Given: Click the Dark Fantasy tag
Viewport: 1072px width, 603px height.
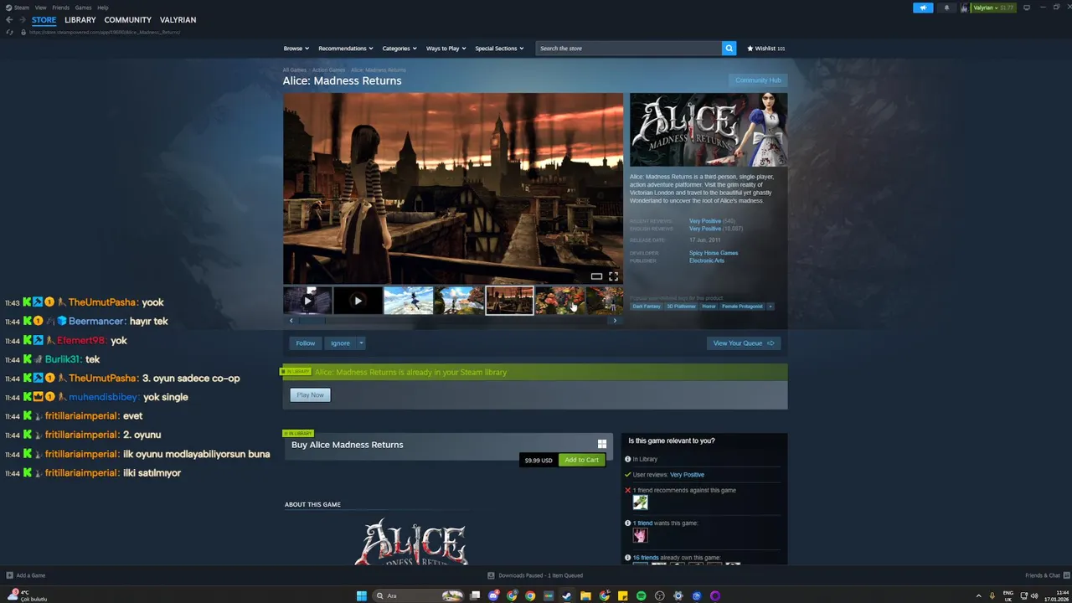Looking at the screenshot, I should 647,307.
